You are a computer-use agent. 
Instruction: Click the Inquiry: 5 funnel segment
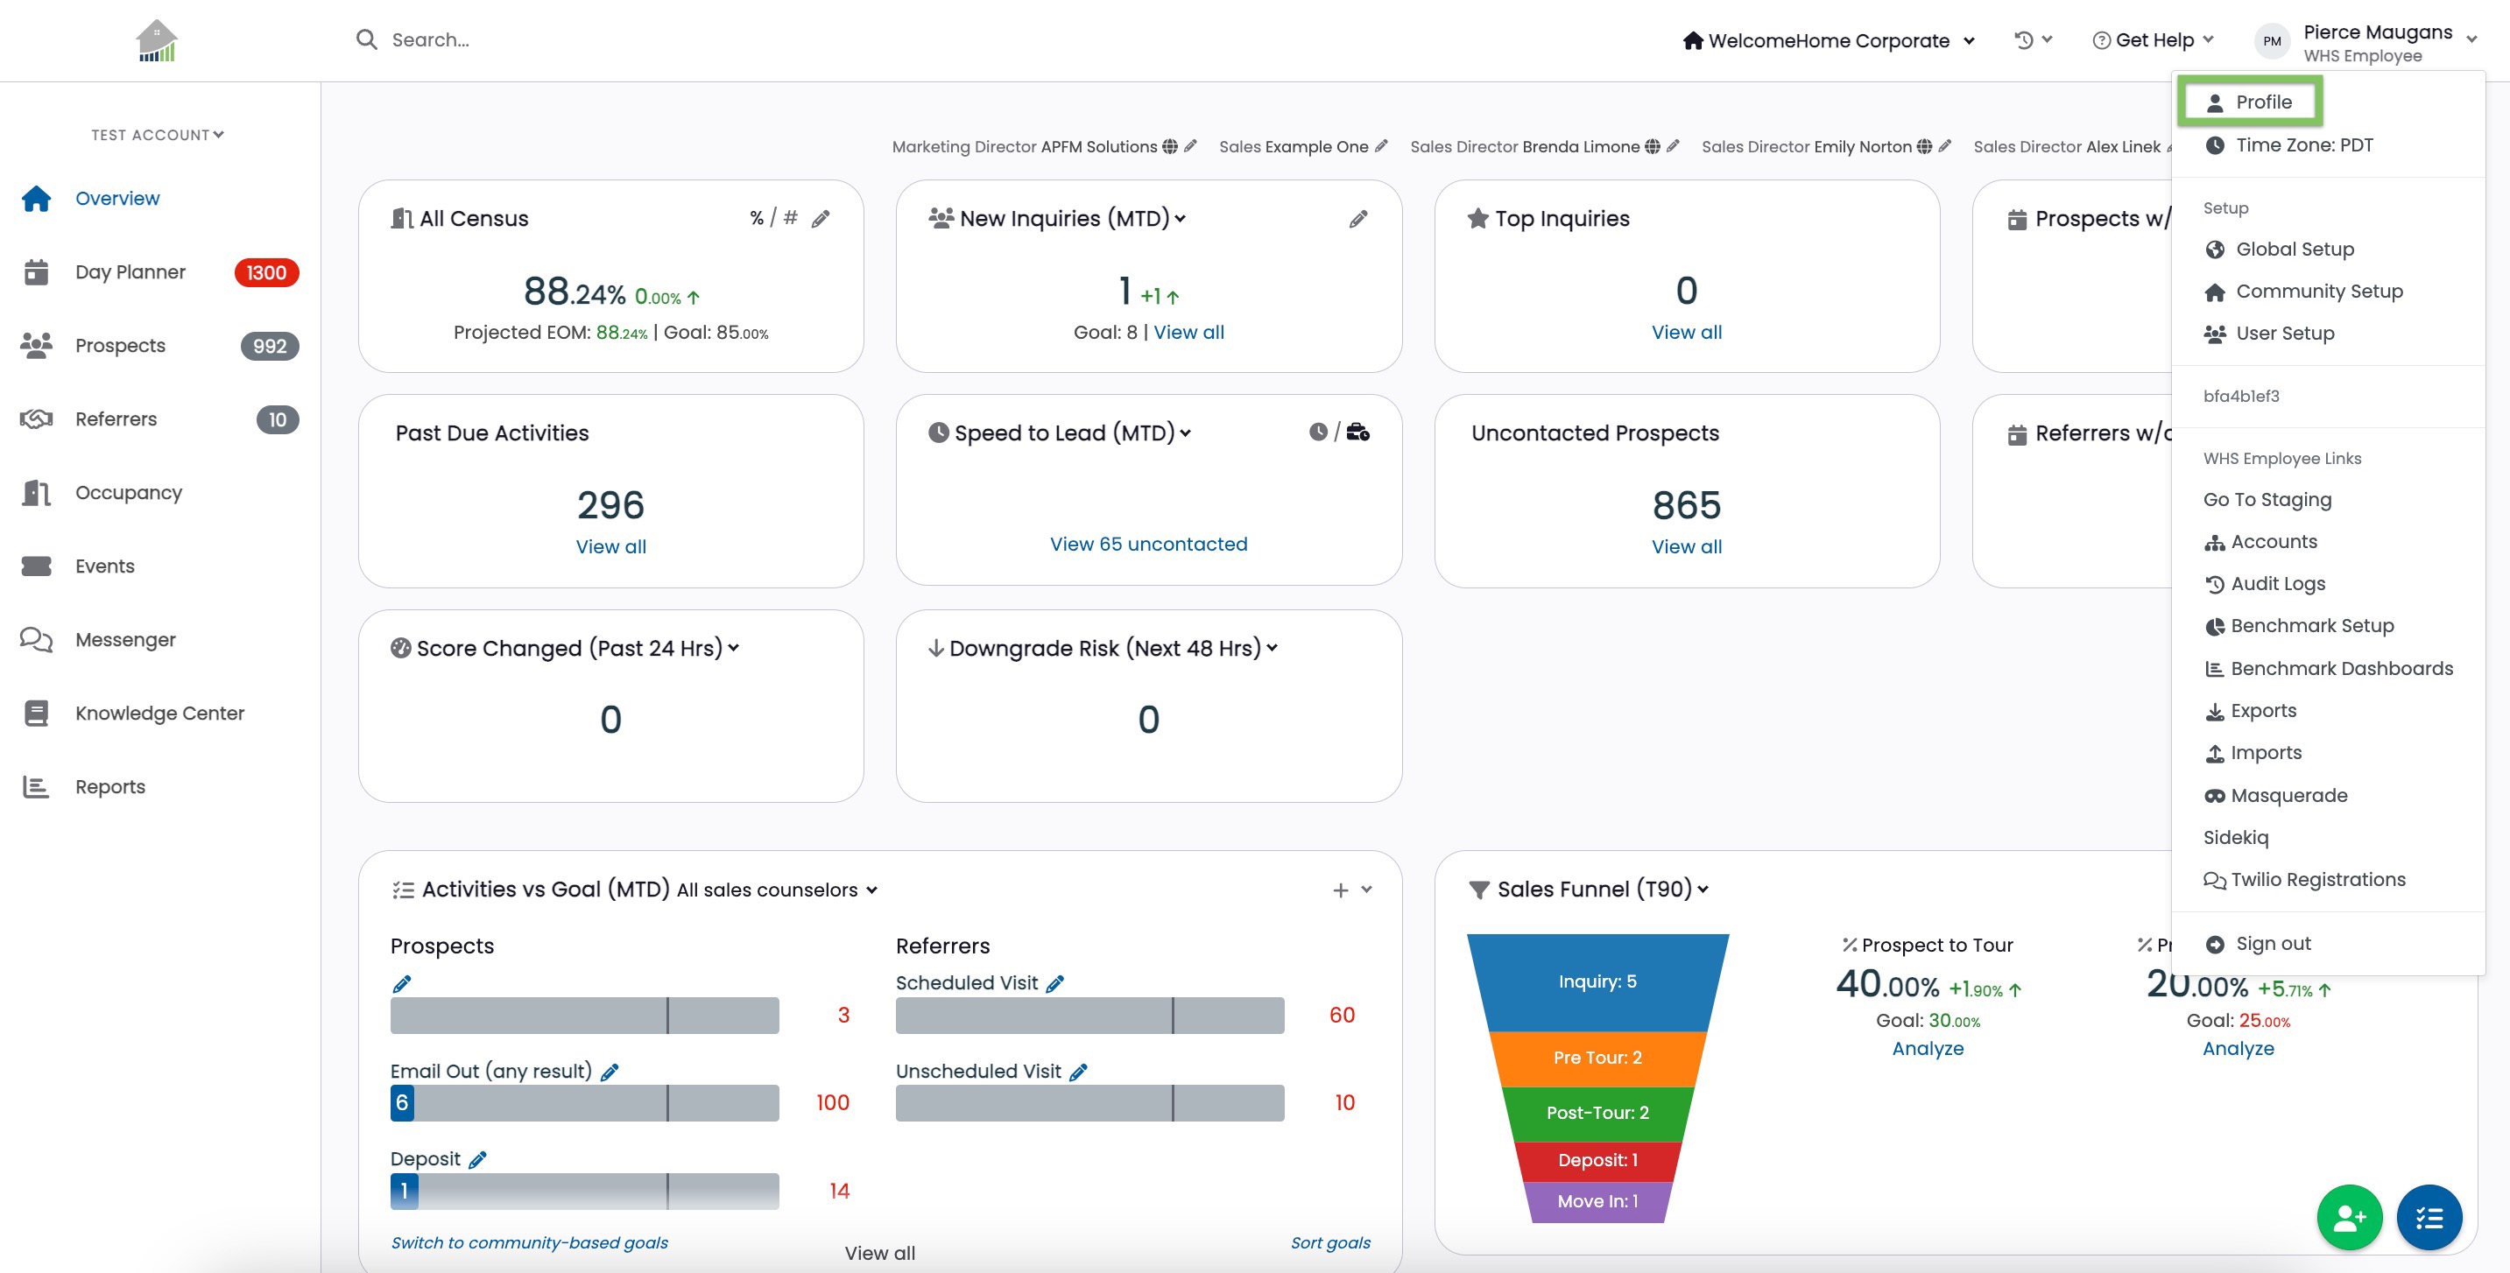point(1597,981)
